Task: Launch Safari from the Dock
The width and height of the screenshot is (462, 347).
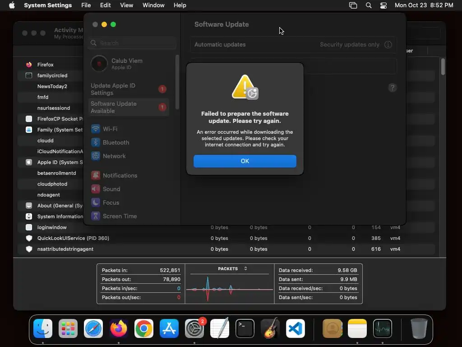Action: [x=93, y=328]
